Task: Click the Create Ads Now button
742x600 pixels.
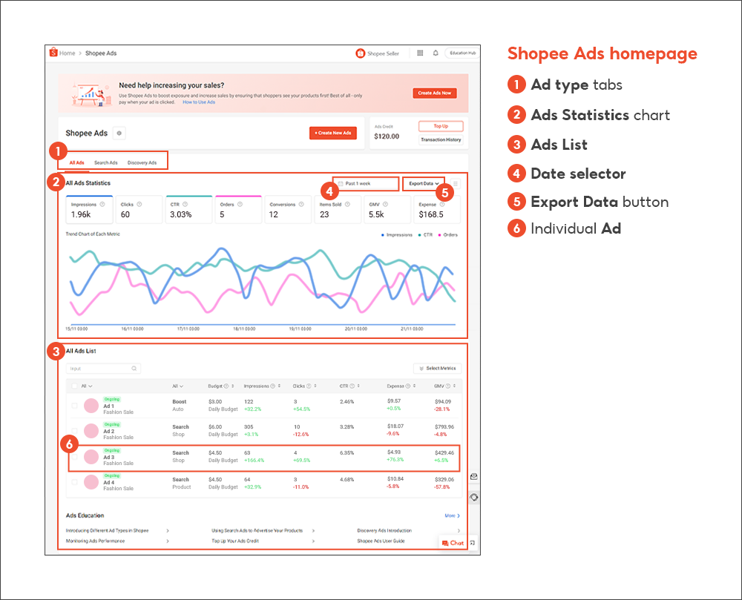Action: click(x=434, y=94)
